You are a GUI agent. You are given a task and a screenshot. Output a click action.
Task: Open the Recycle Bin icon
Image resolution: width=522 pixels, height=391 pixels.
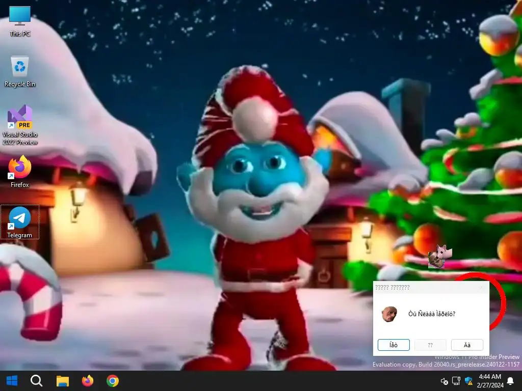click(x=20, y=72)
